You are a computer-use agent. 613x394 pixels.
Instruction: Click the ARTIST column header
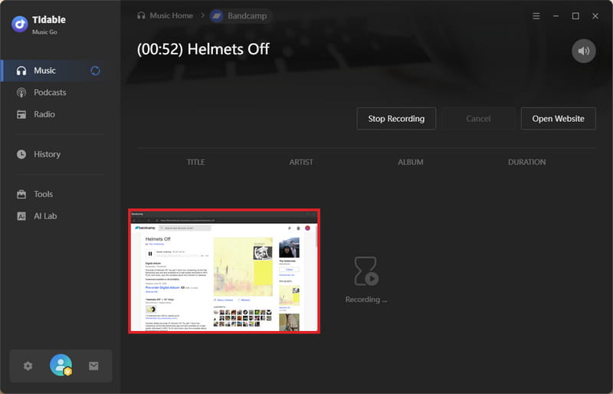click(x=301, y=163)
